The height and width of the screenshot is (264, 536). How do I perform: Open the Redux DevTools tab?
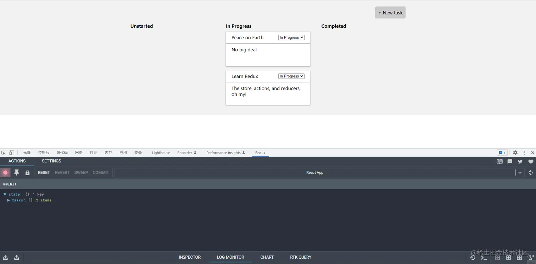(260, 153)
